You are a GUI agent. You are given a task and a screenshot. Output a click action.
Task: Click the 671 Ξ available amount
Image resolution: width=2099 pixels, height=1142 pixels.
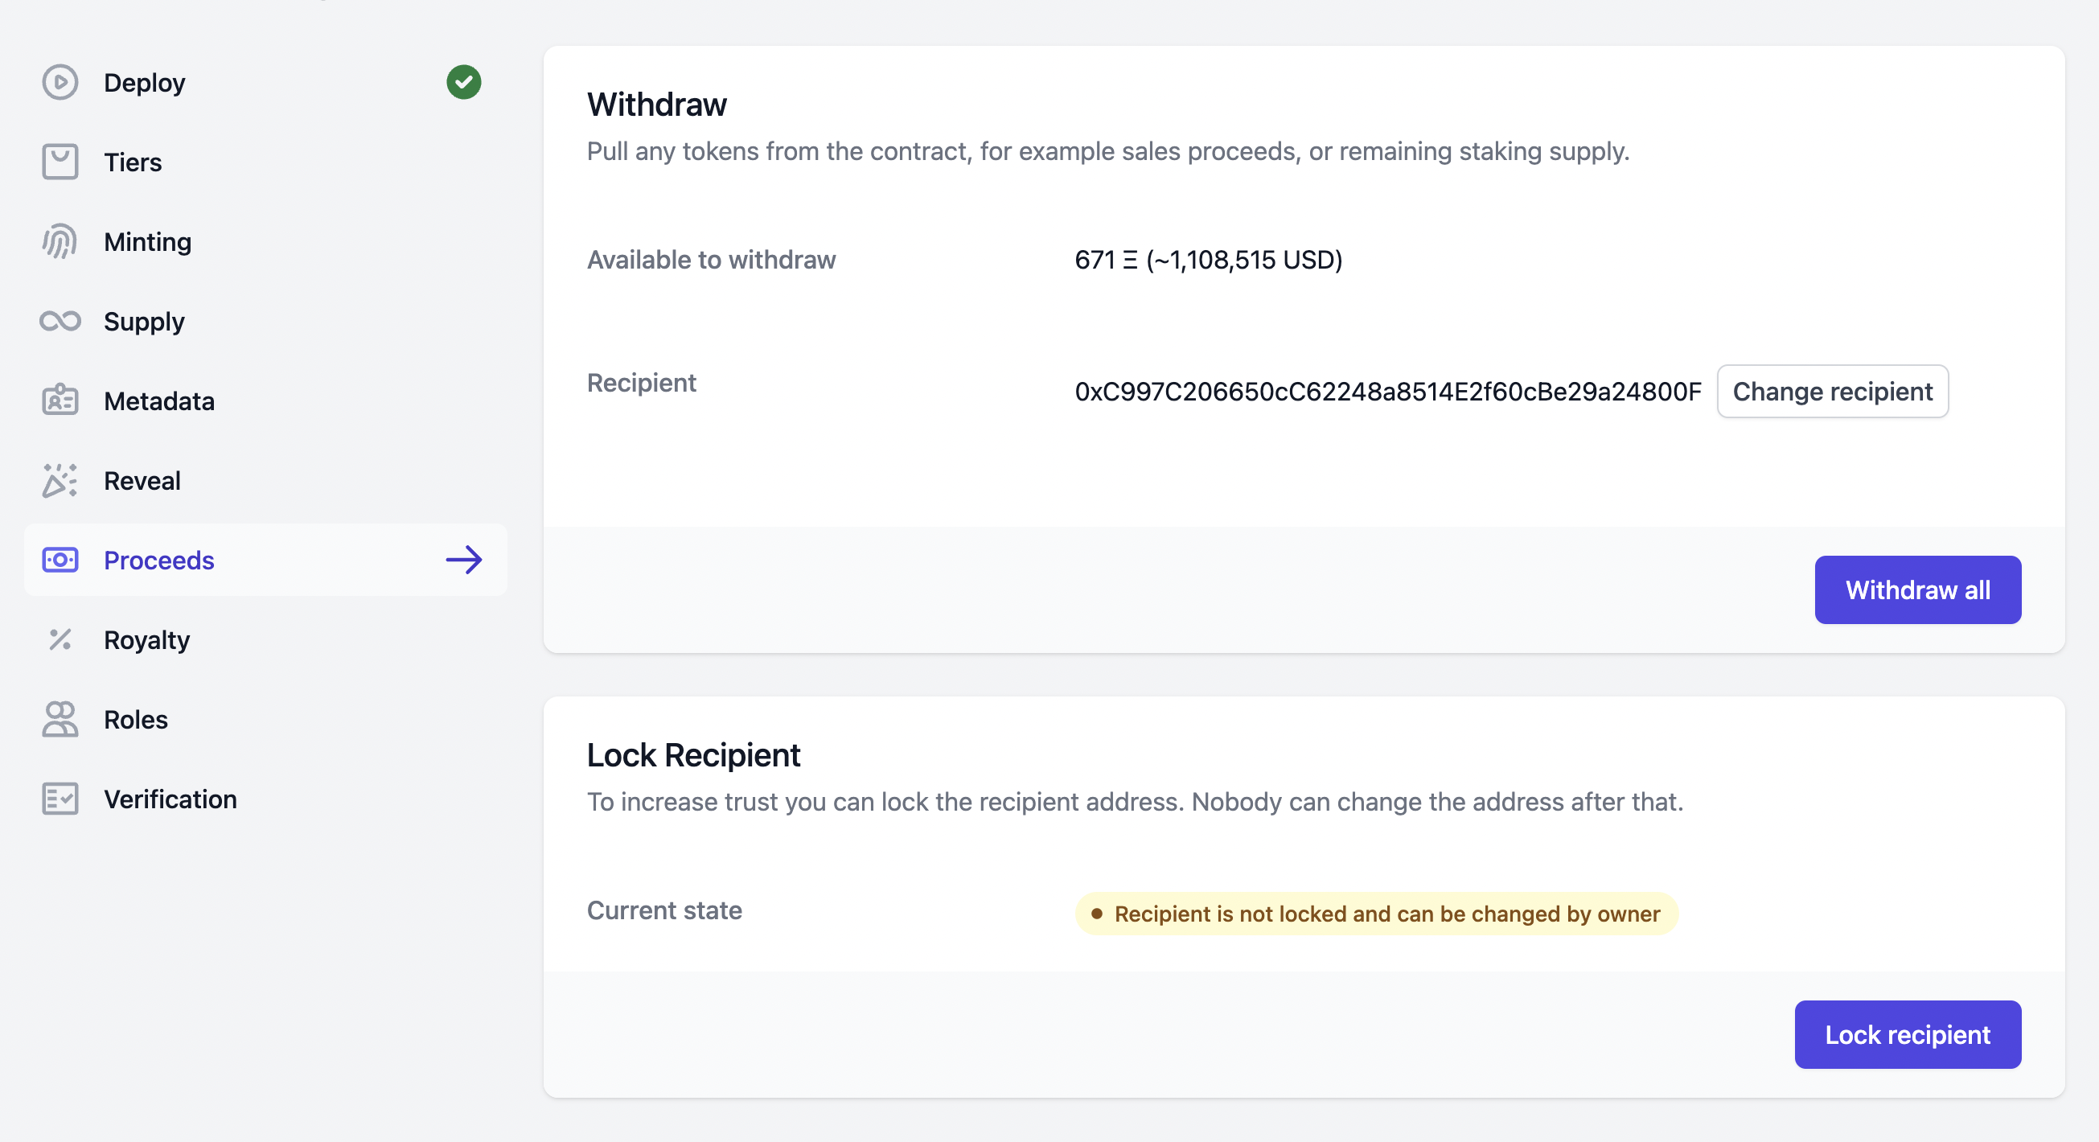pos(1209,260)
